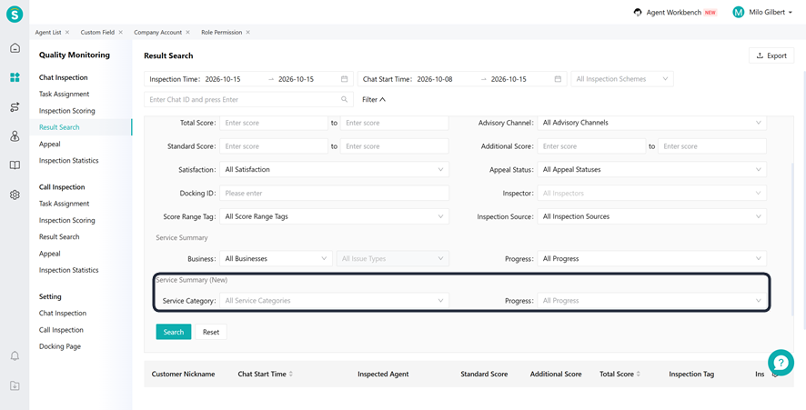Viewport: 806px width, 410px height.
Task: Click the Inspection Time start date
Action: [x=223, y=79]
